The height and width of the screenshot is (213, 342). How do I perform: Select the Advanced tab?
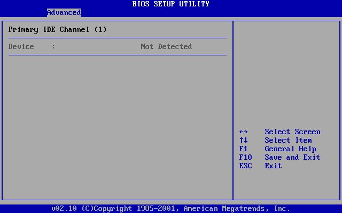(64, 13)
